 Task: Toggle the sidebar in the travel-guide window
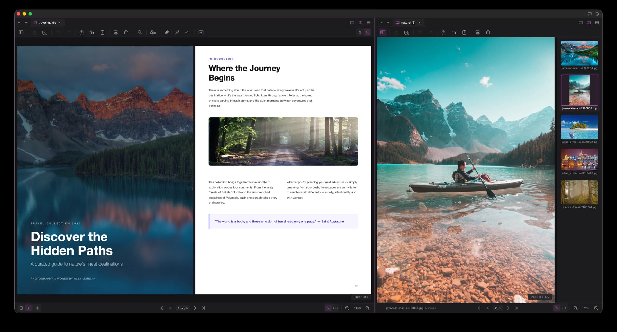pyautogui.click(x=21, y=32)
